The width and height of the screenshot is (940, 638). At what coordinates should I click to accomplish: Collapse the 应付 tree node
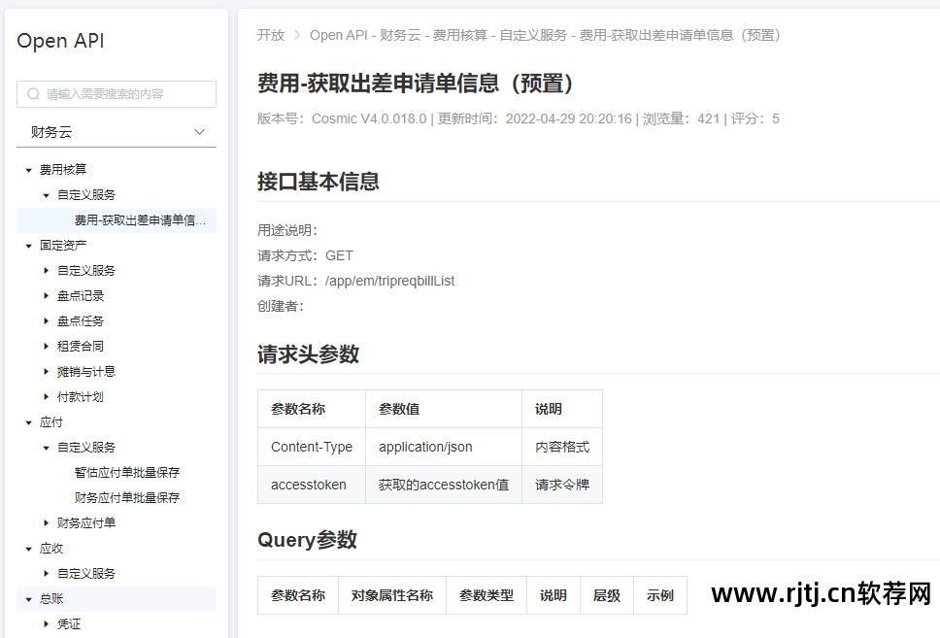[28, 421]
